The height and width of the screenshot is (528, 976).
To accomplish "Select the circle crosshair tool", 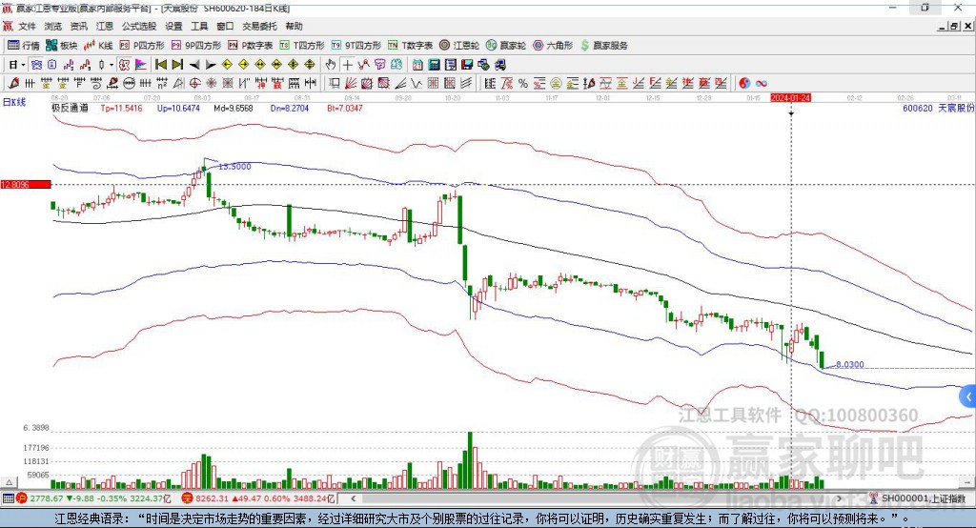I will 194,84.
